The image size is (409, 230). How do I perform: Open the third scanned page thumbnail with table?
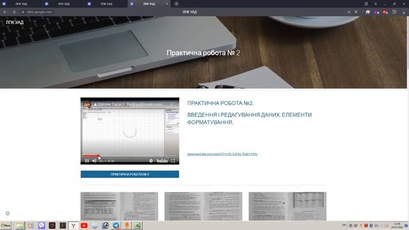(x=288, y=206)
